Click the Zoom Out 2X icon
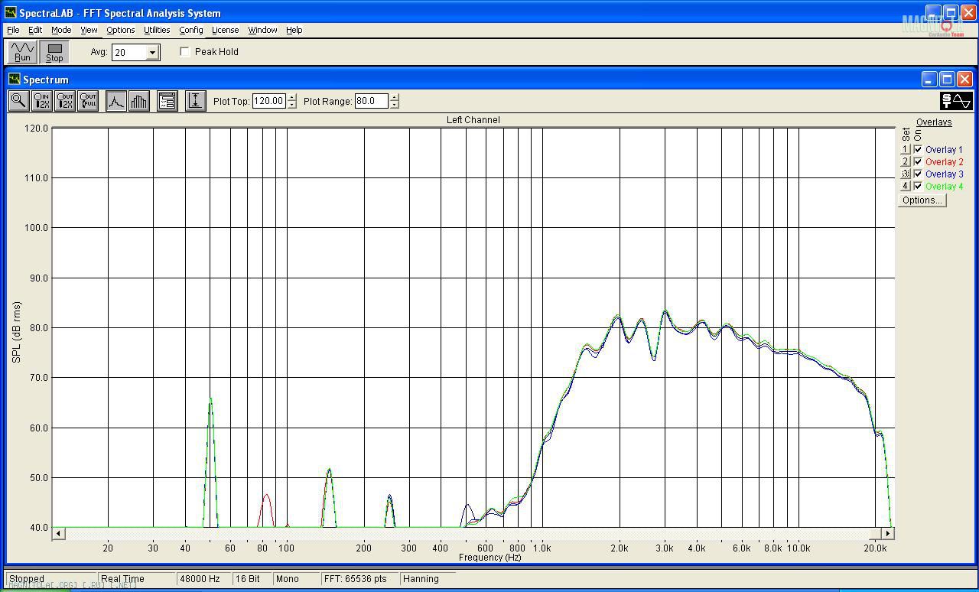The width and height of the screenshot is (979, 592). click(x=64, y=101)
